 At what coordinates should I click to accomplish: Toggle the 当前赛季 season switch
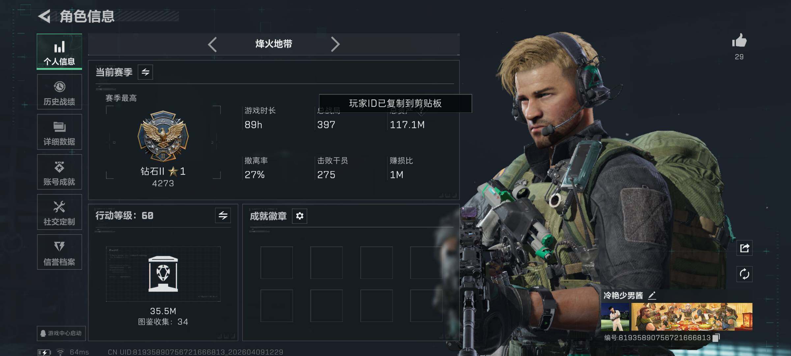pos(145,72)
